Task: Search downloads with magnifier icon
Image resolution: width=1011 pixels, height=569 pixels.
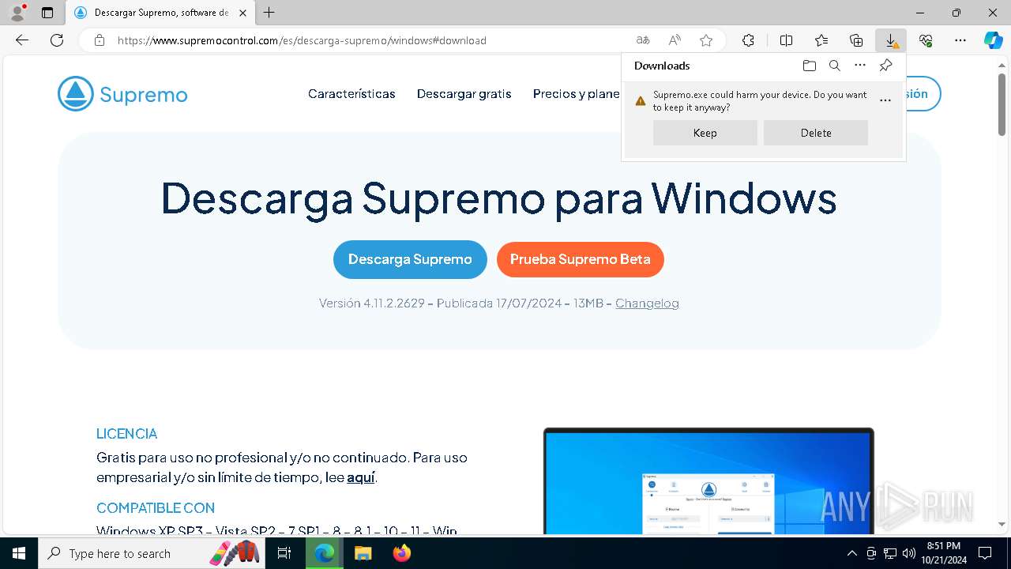Action: pos(834,66)
